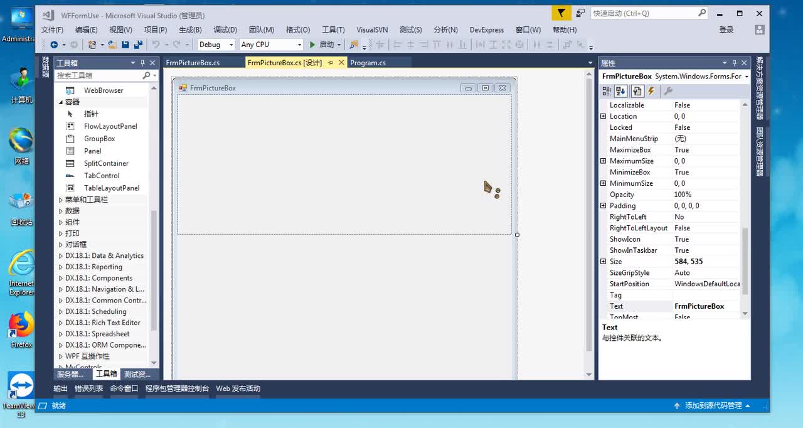Select the GroupBox toolbox item
803x428 pixels.
click(100, 139)
